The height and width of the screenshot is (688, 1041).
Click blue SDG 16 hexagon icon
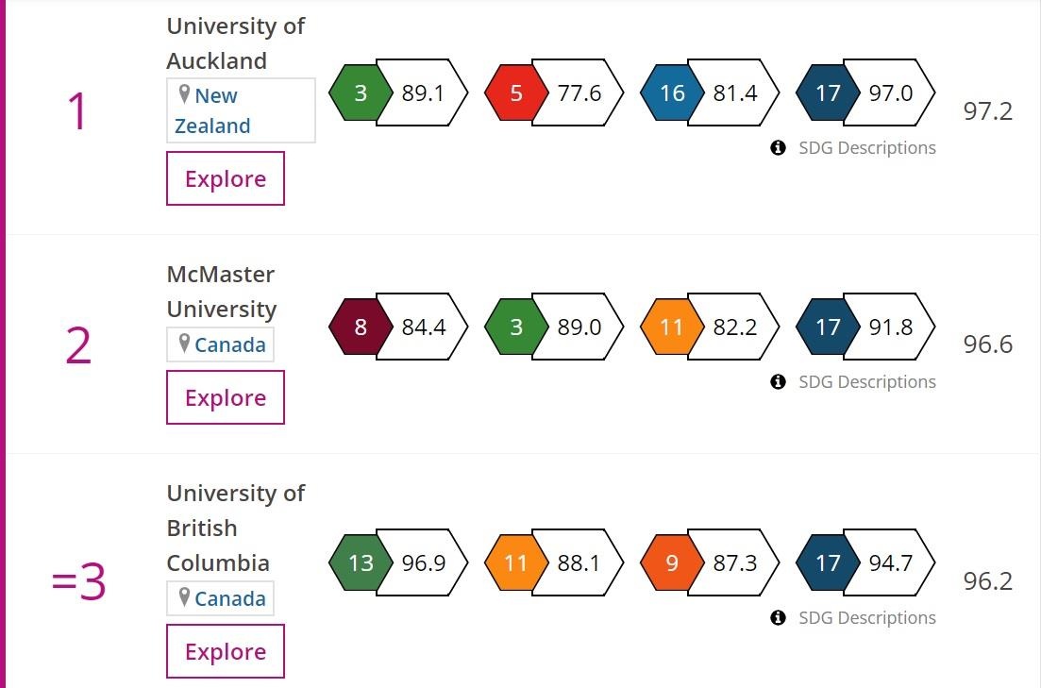(672, 92)
